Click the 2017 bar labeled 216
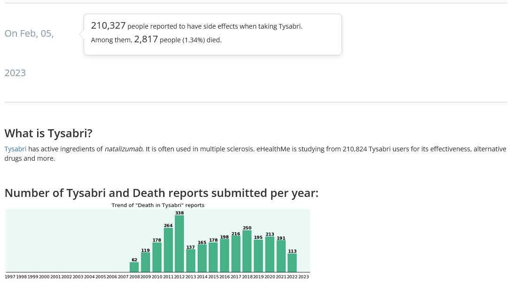This screenshot has height=282, width=513. pyautogui.click(x=236, y=254)
